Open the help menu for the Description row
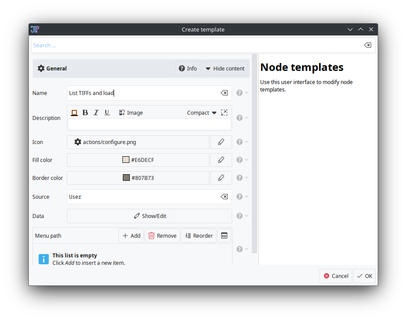 coord(242,118)
